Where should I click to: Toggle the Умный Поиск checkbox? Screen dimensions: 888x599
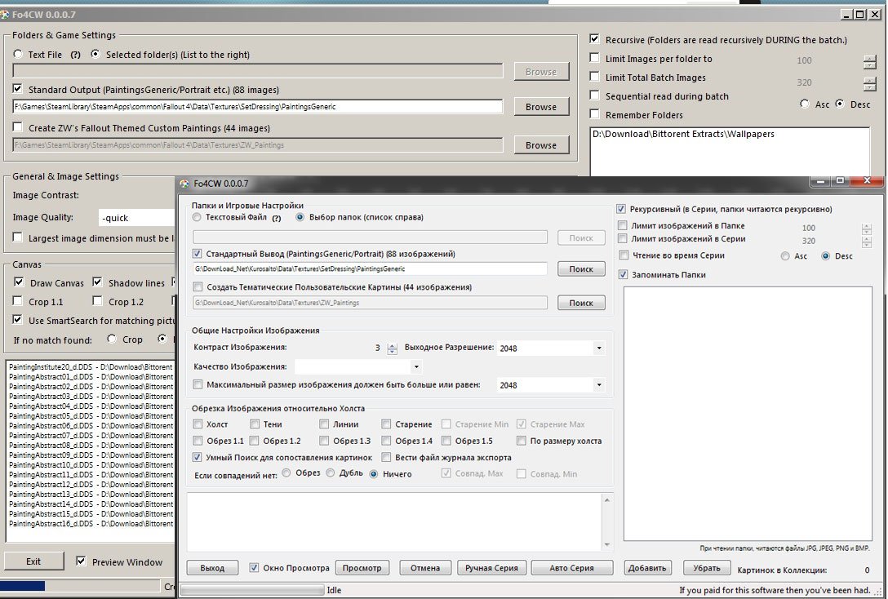coord(198,458)
